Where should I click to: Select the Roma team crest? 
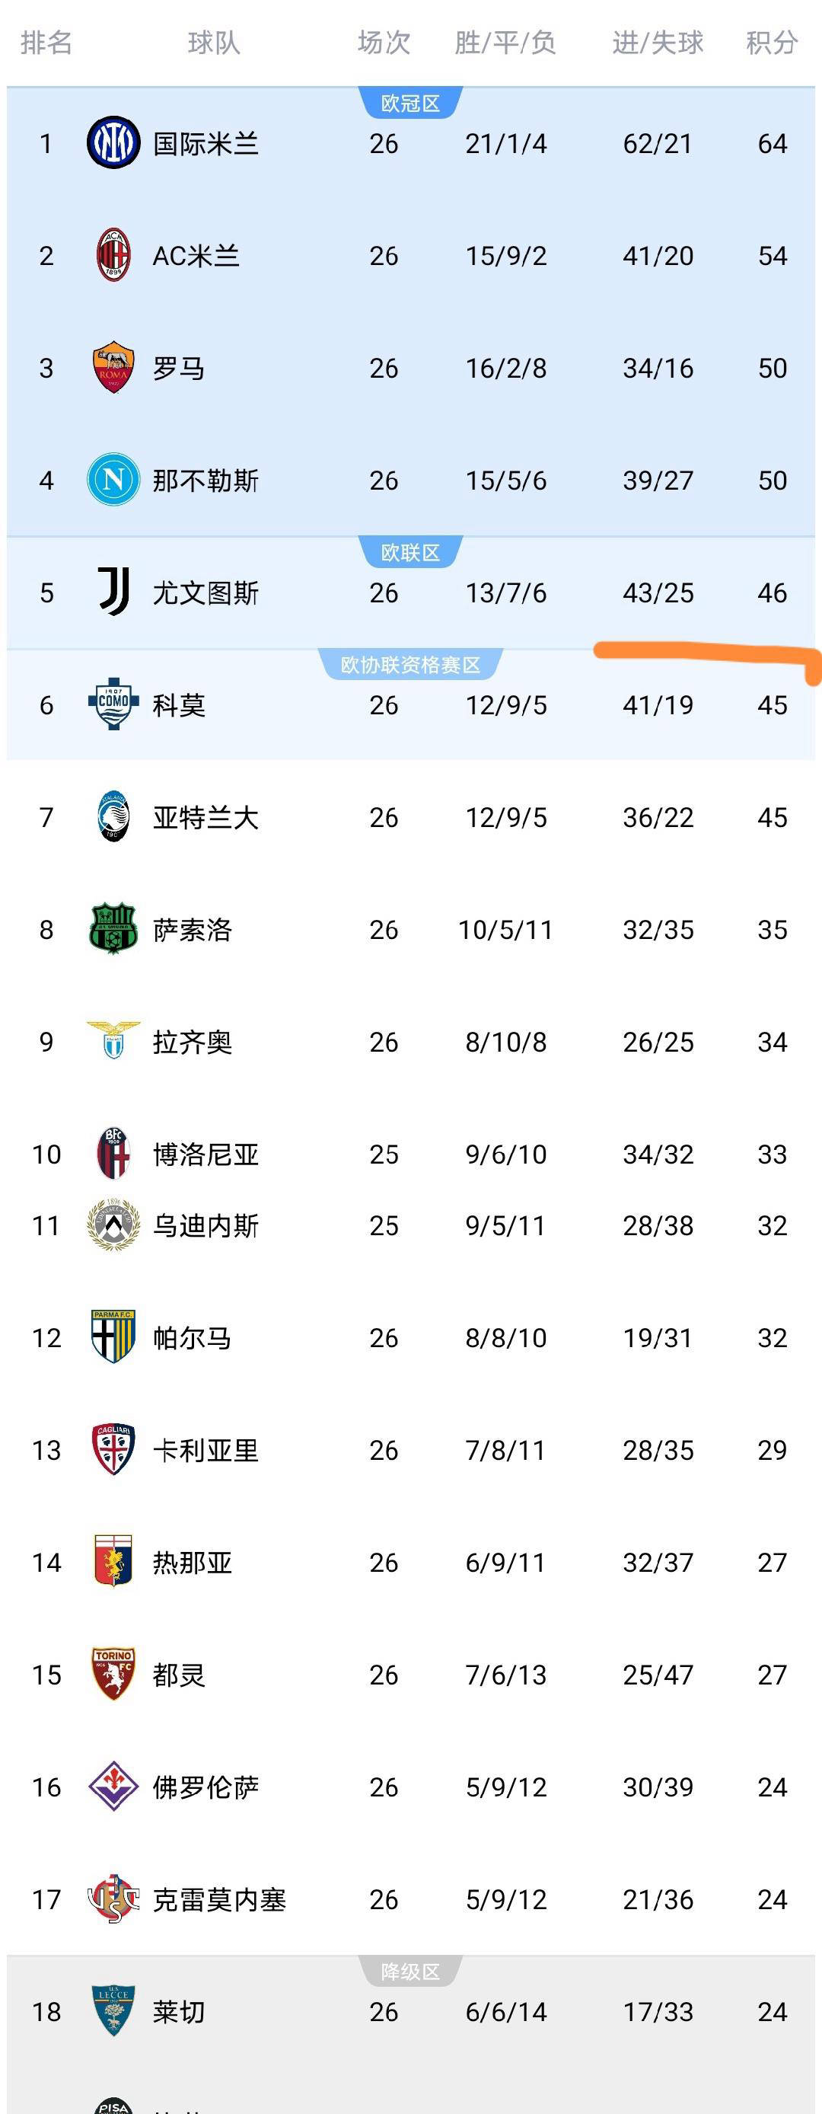113,368
